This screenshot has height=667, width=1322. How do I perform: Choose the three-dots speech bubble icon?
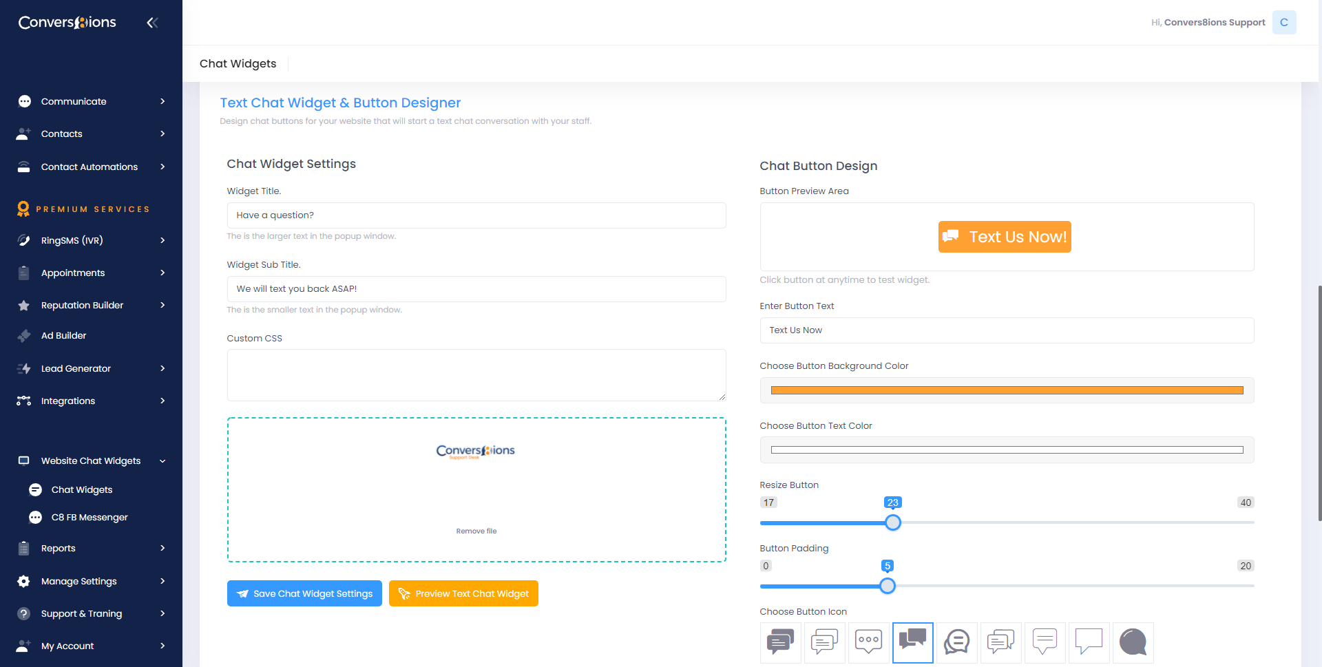click(868, 642)
